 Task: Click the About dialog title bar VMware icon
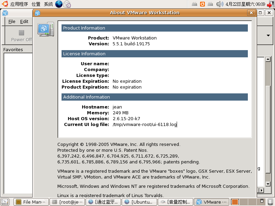(37, 13)
